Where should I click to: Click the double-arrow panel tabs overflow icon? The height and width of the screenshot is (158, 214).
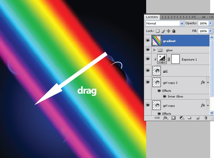204,17
